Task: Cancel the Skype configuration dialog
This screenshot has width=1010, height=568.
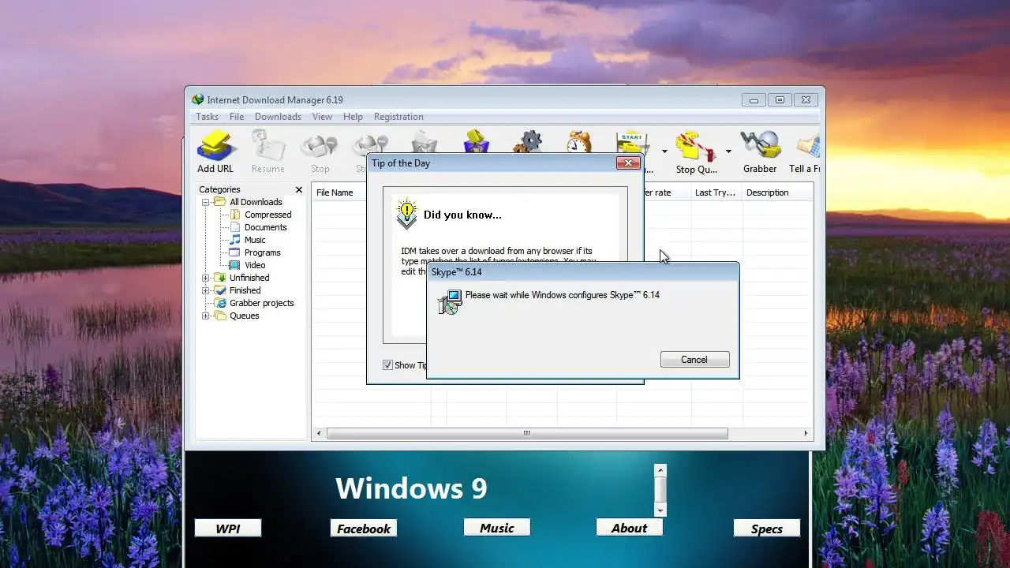Action: click(694, 360)
